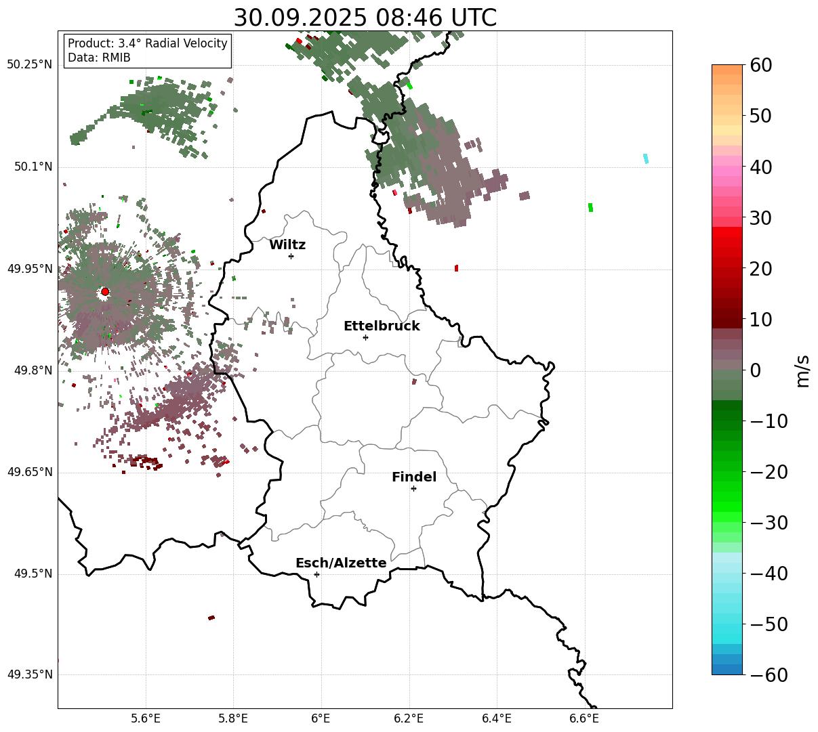Click the colorbar −30 tick label
This screenshot has width=818, height=732.
pyautogui.click(x=769, y=523)
